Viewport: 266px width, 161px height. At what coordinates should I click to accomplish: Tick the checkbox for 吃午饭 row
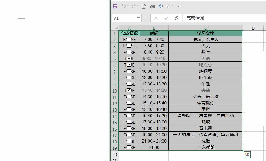pos(129,77)
